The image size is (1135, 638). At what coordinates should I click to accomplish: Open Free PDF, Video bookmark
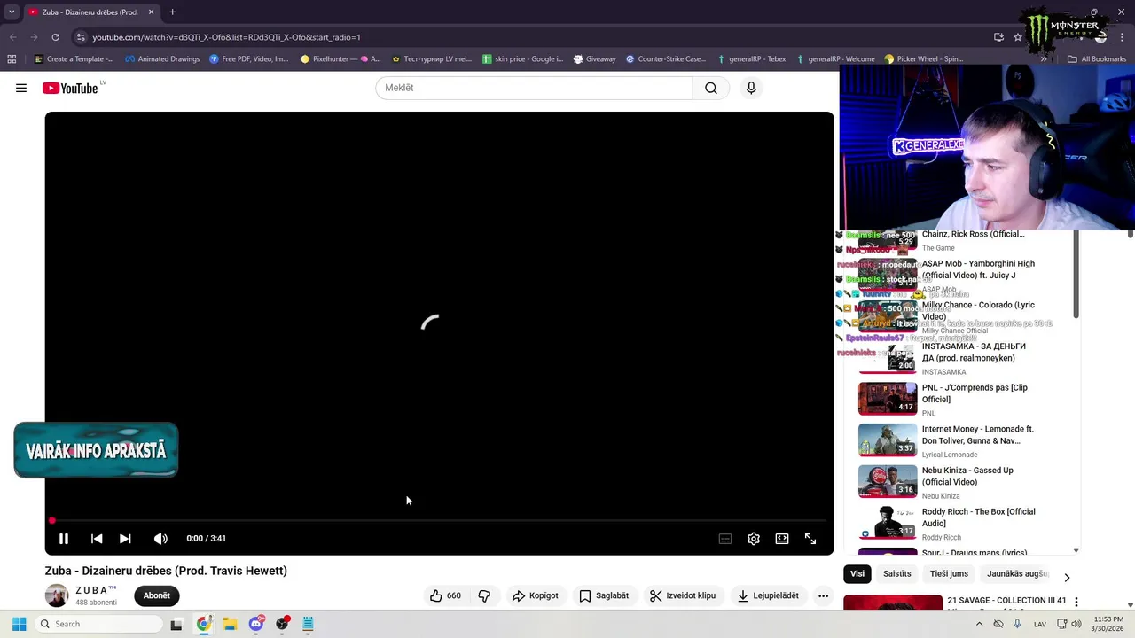click(x=248, y=59)
